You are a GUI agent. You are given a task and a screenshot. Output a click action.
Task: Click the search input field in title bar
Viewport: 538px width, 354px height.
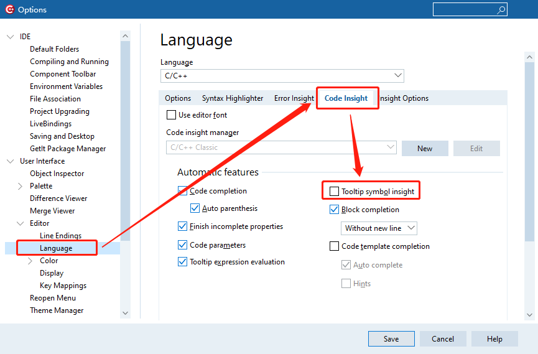click(x=470, y=9)
